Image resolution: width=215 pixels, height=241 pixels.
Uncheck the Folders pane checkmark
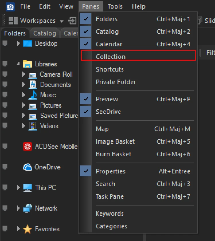(85, 19)
